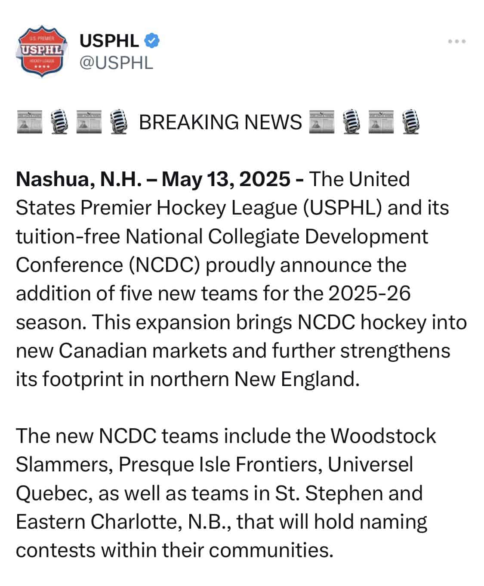This screenshot has width=484, height=586.
Task: Click the 2025-26 season text
Action: click(x=369, y=293)
